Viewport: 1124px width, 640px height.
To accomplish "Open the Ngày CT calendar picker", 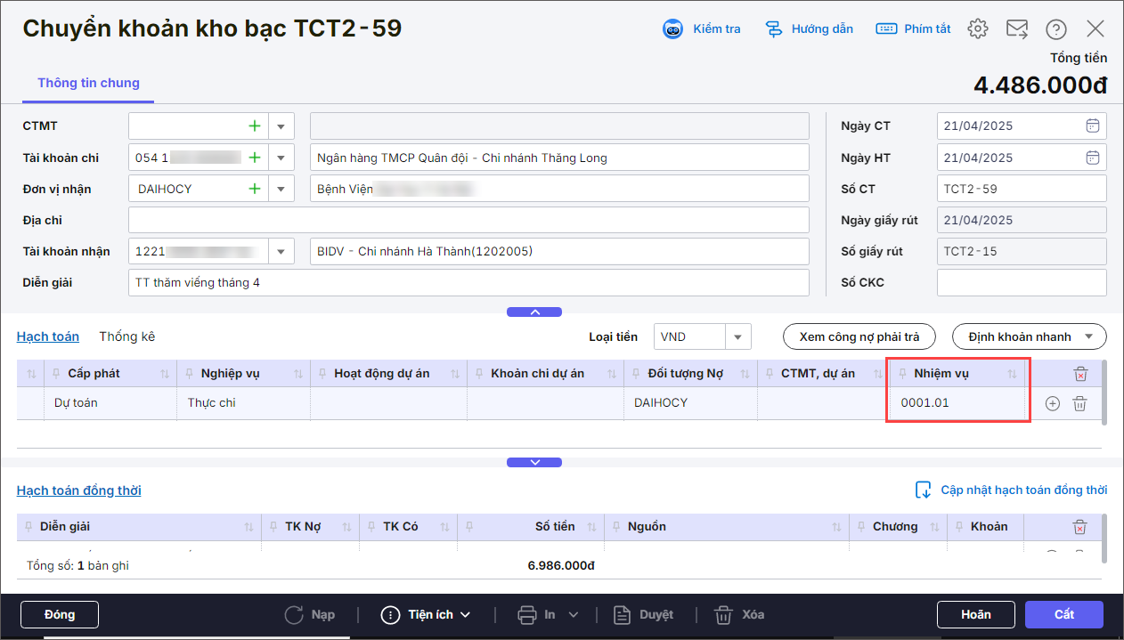I will point(1093,126).
